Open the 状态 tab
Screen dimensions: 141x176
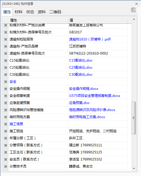pyautogui.click(x=30, y=12)
